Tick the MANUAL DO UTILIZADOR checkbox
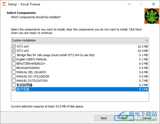 (x=14, y=76)
